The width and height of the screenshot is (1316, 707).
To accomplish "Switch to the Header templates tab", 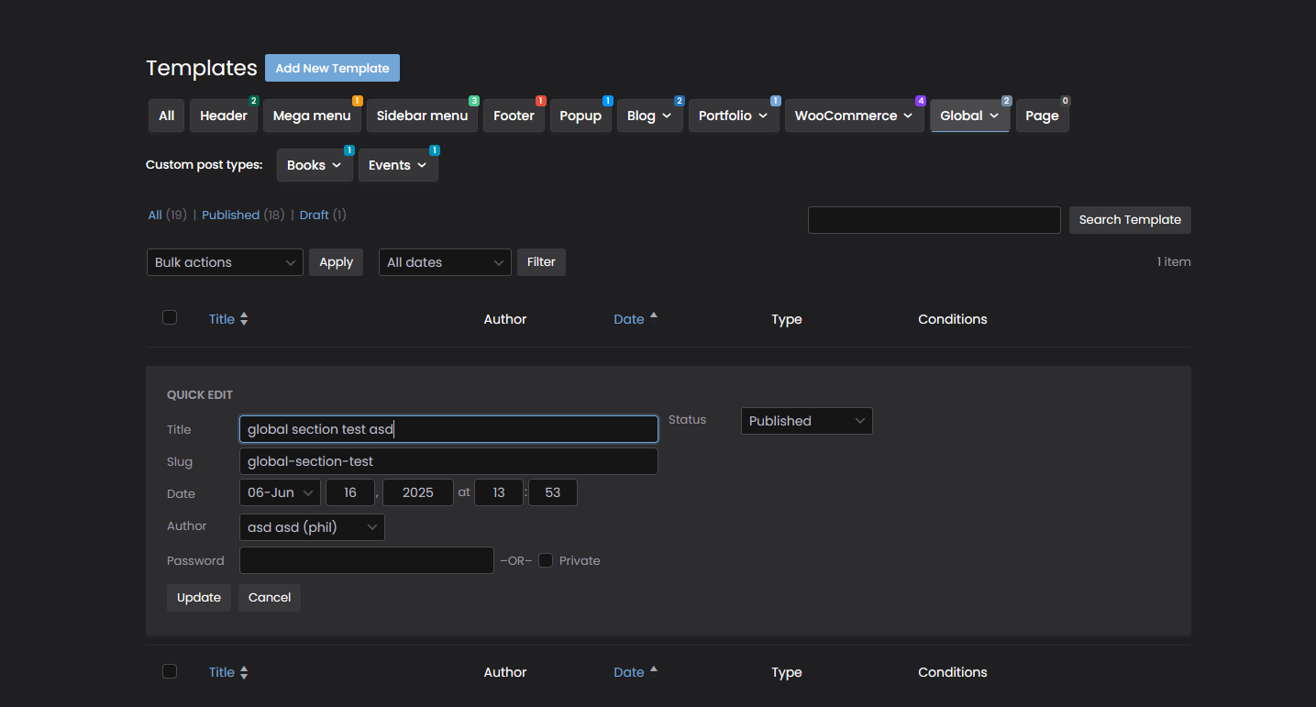I will (x=224, y=116).
